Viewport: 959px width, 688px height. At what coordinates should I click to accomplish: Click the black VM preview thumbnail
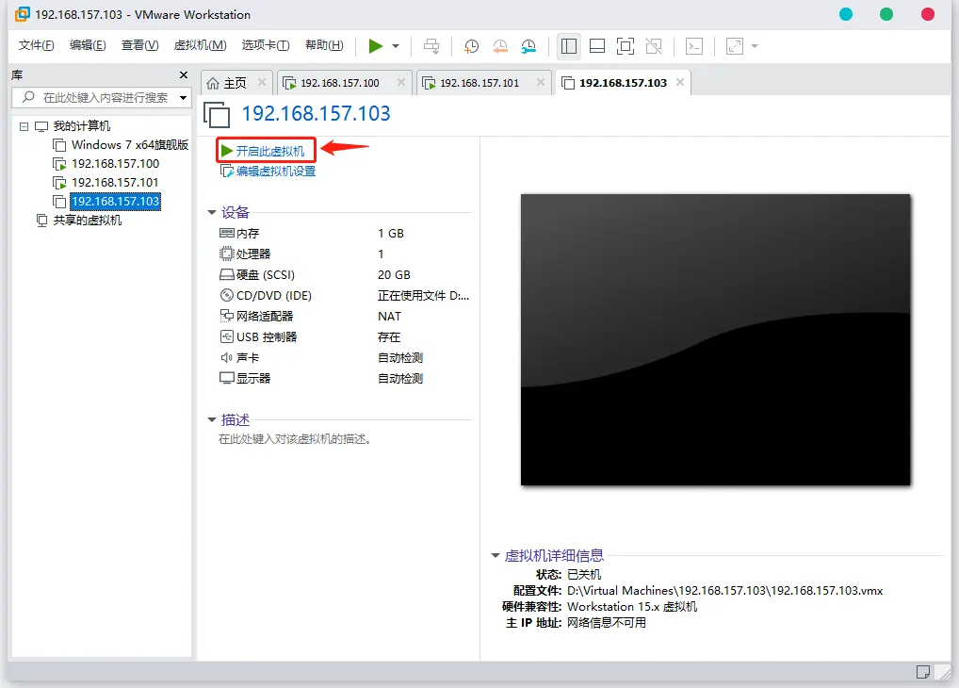click(715, 339)
